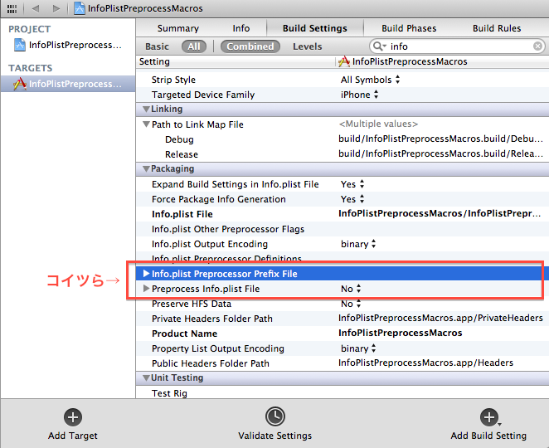Select the Product Name setting
The height and width of the screenshot is (448, 549).
point(343,334)
